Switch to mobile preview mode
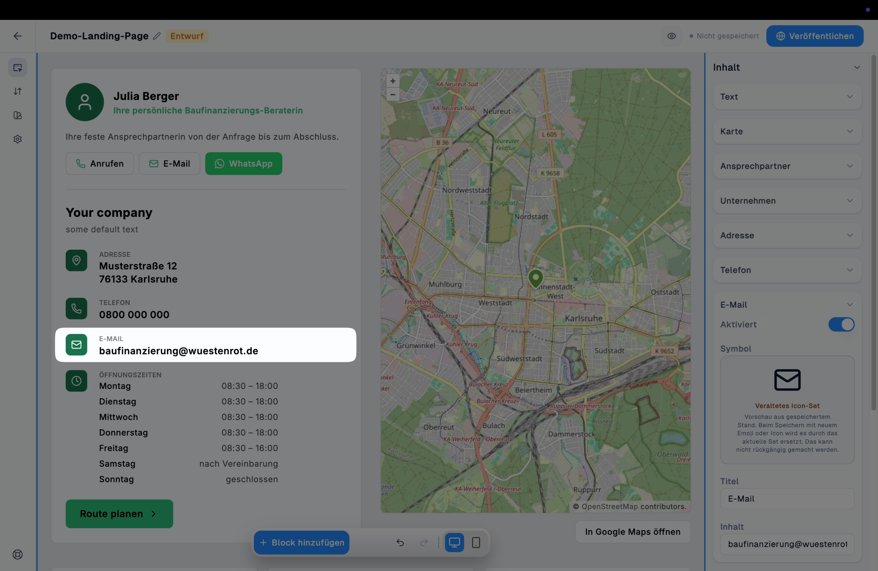The image size is (878, 571). point(476,542)
